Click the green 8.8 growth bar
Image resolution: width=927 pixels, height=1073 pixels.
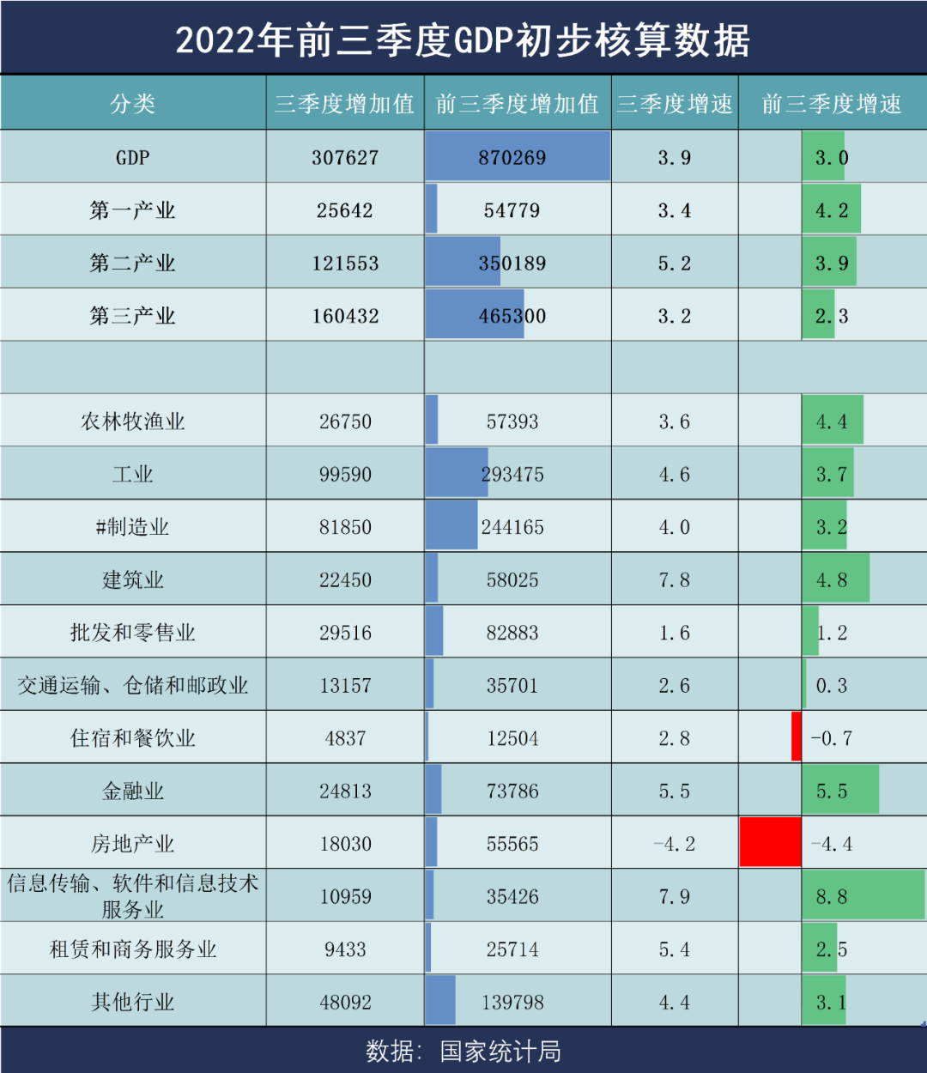[863, 896]
